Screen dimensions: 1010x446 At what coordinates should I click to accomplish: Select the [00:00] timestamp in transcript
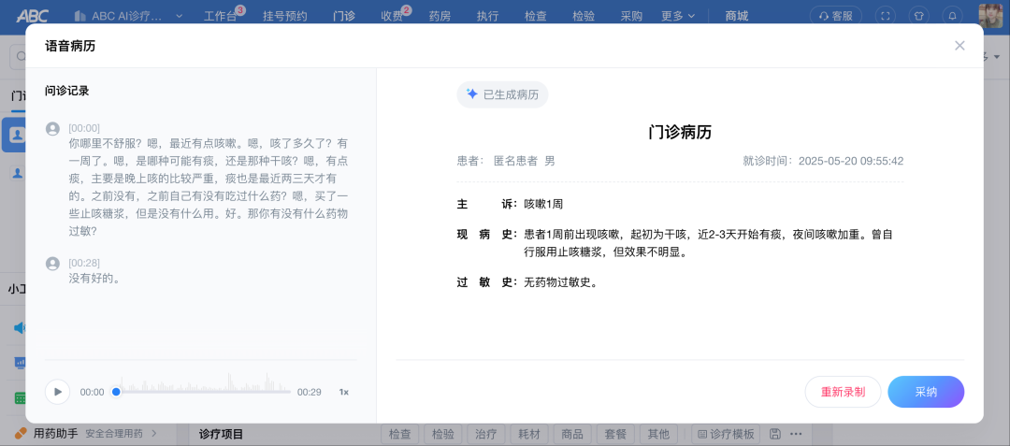pyautogui.click(x=84, y=128)
